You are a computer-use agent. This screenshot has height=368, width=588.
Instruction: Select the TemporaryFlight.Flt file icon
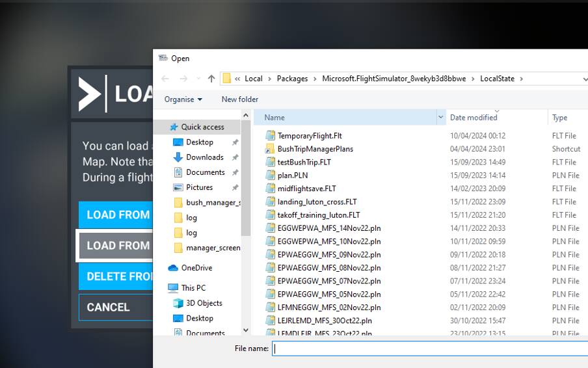pos(271,136)
